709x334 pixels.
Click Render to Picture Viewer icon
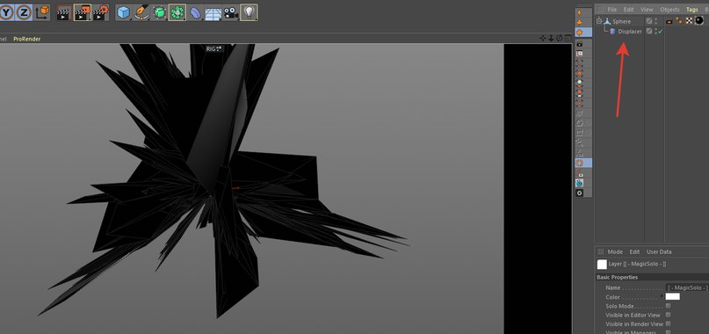[83, 12]
